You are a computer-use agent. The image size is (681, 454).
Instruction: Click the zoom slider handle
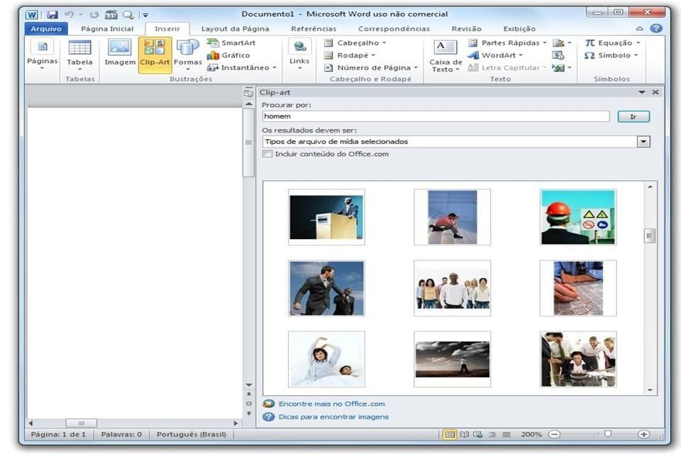click(608, 433)
